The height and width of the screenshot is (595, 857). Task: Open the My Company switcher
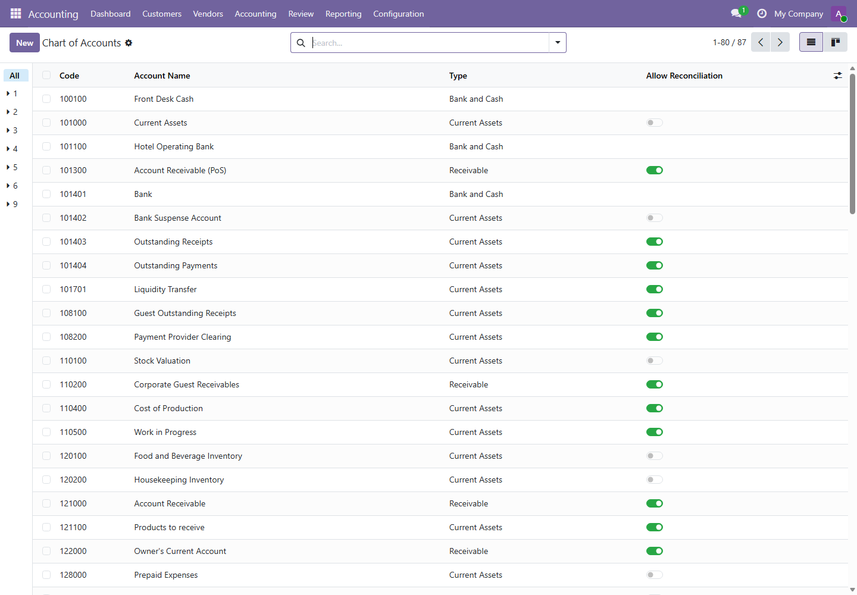coord(799,14)
